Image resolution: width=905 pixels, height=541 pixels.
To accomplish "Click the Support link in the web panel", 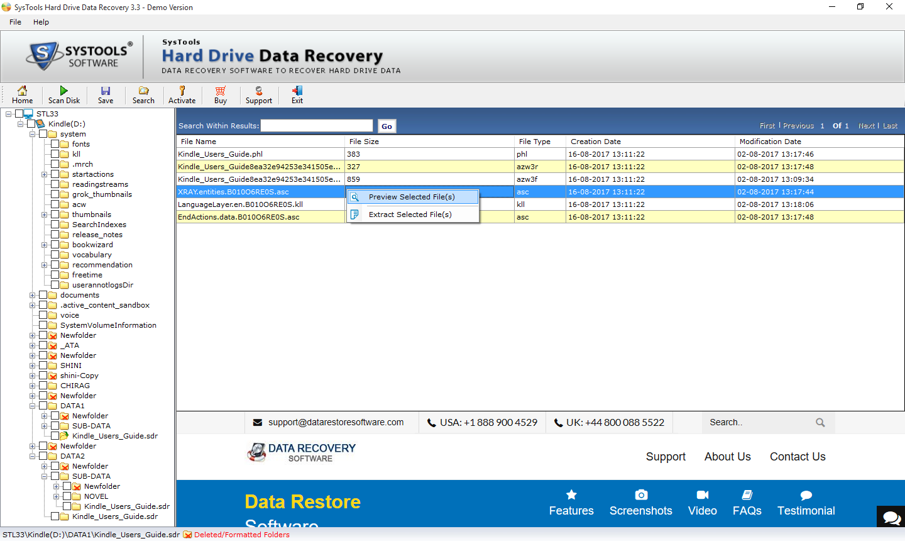I will [x=666, y=457].
